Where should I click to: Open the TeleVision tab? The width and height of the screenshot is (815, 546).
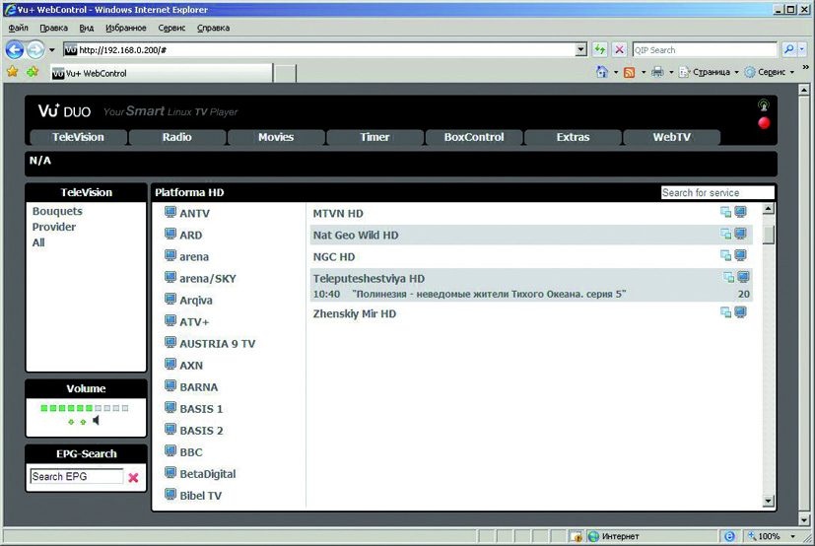coord(78,137)
